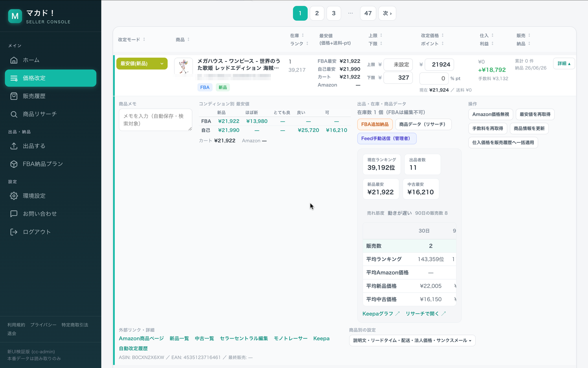Image resolution: width=588 pixels, height=368 pixels.
Task: Click the 改定価格 21924 field
Action: pyautogui.click(x=439, y=65)
